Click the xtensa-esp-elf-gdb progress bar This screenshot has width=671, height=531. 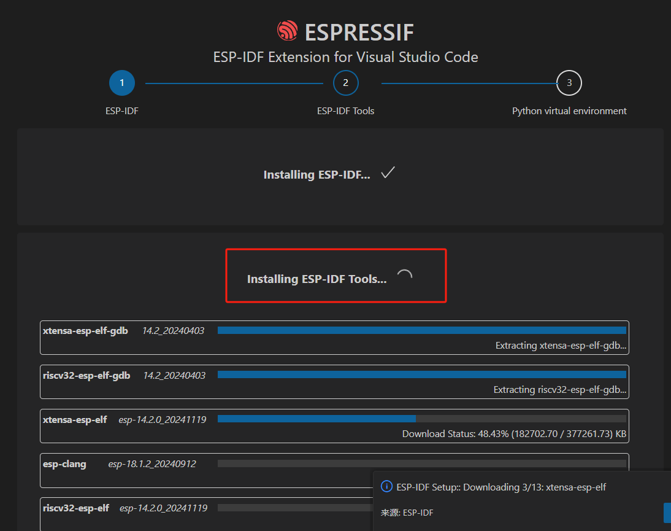coord(423,330)
